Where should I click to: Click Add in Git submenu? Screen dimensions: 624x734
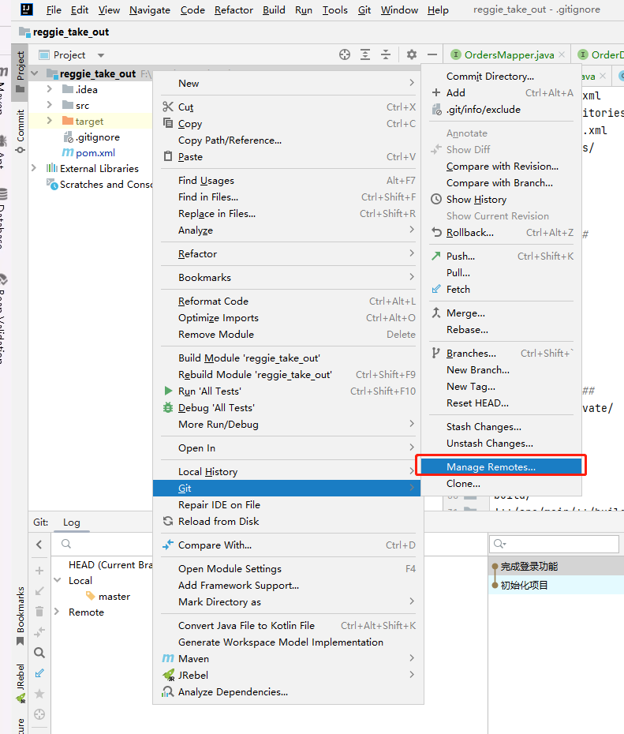pos(501,92)
